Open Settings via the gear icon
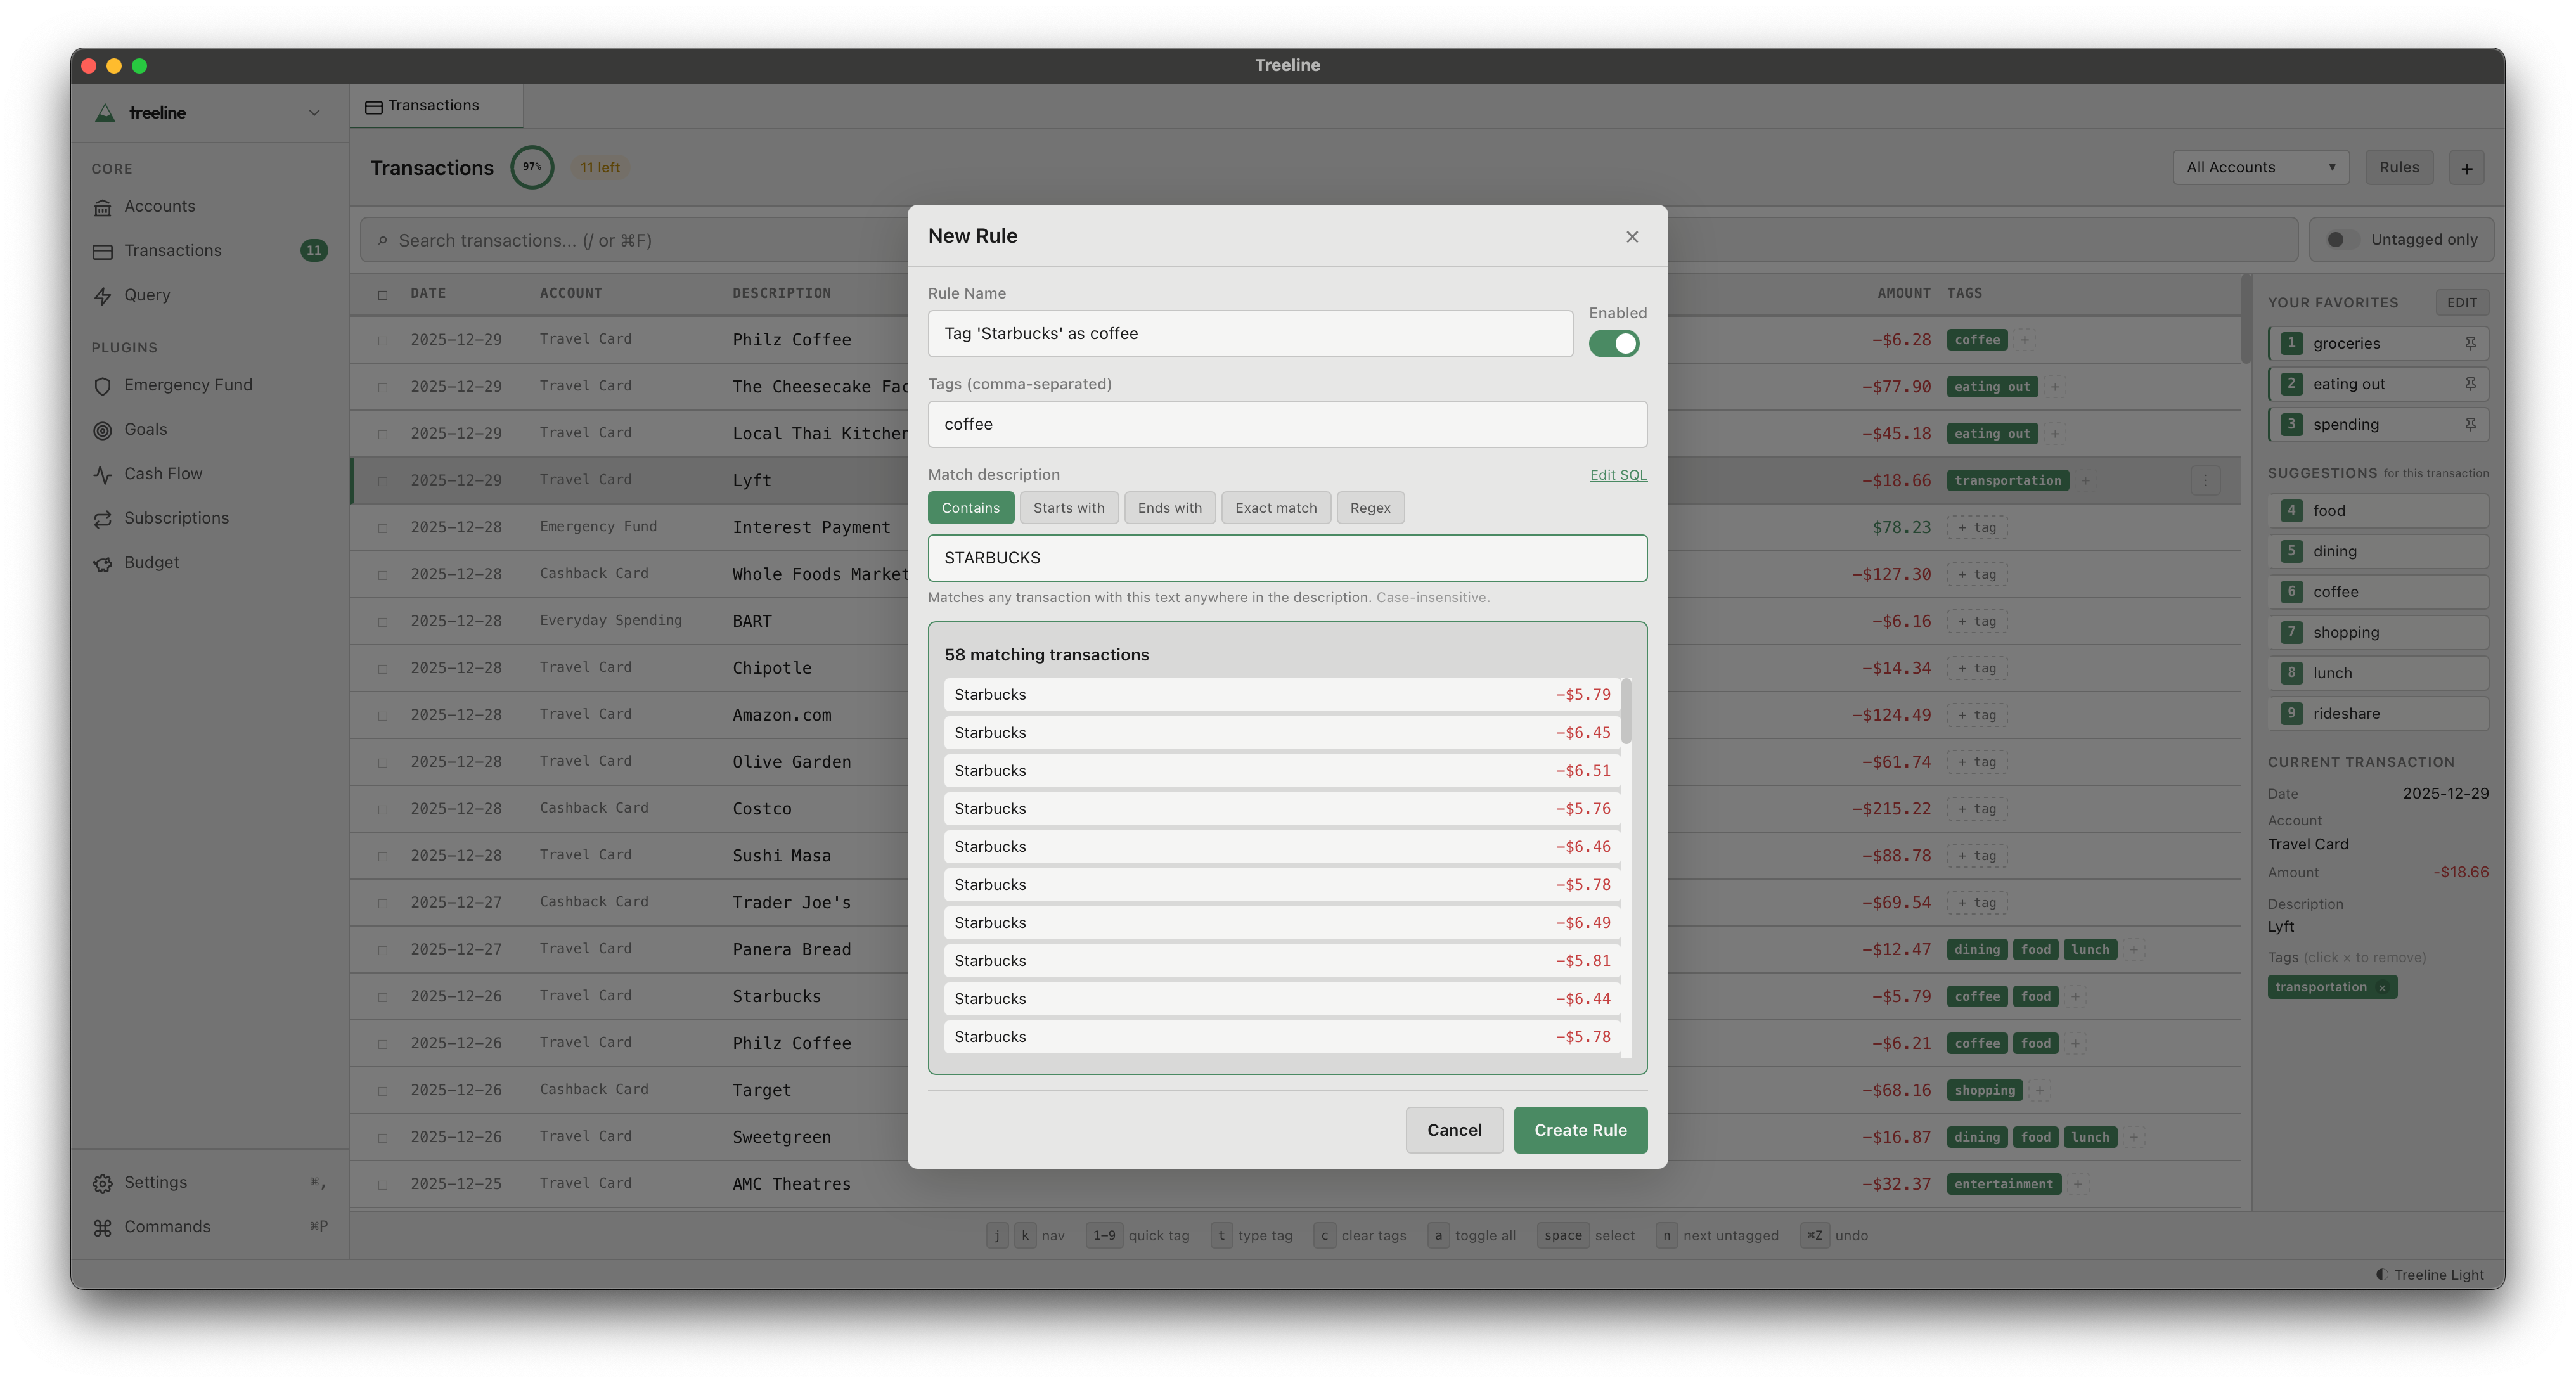The width and height of the screenshot is (2576, 1383). pos(102,1183)
